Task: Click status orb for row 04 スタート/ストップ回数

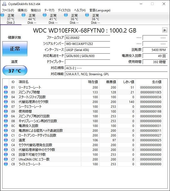Action: 6,97
